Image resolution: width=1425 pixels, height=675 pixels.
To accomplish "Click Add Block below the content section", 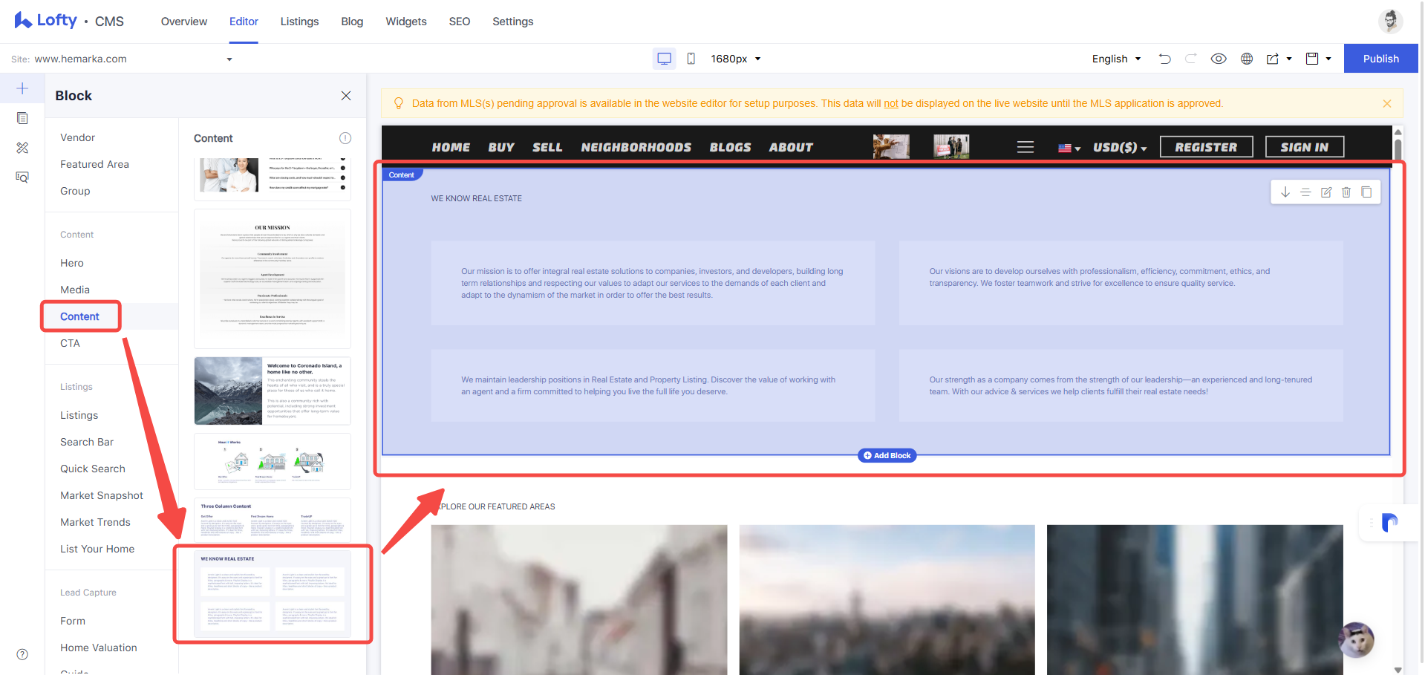I will [887, 455].
